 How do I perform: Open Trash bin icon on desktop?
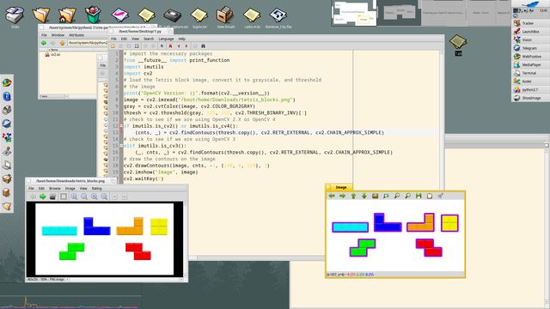[93, 15]
